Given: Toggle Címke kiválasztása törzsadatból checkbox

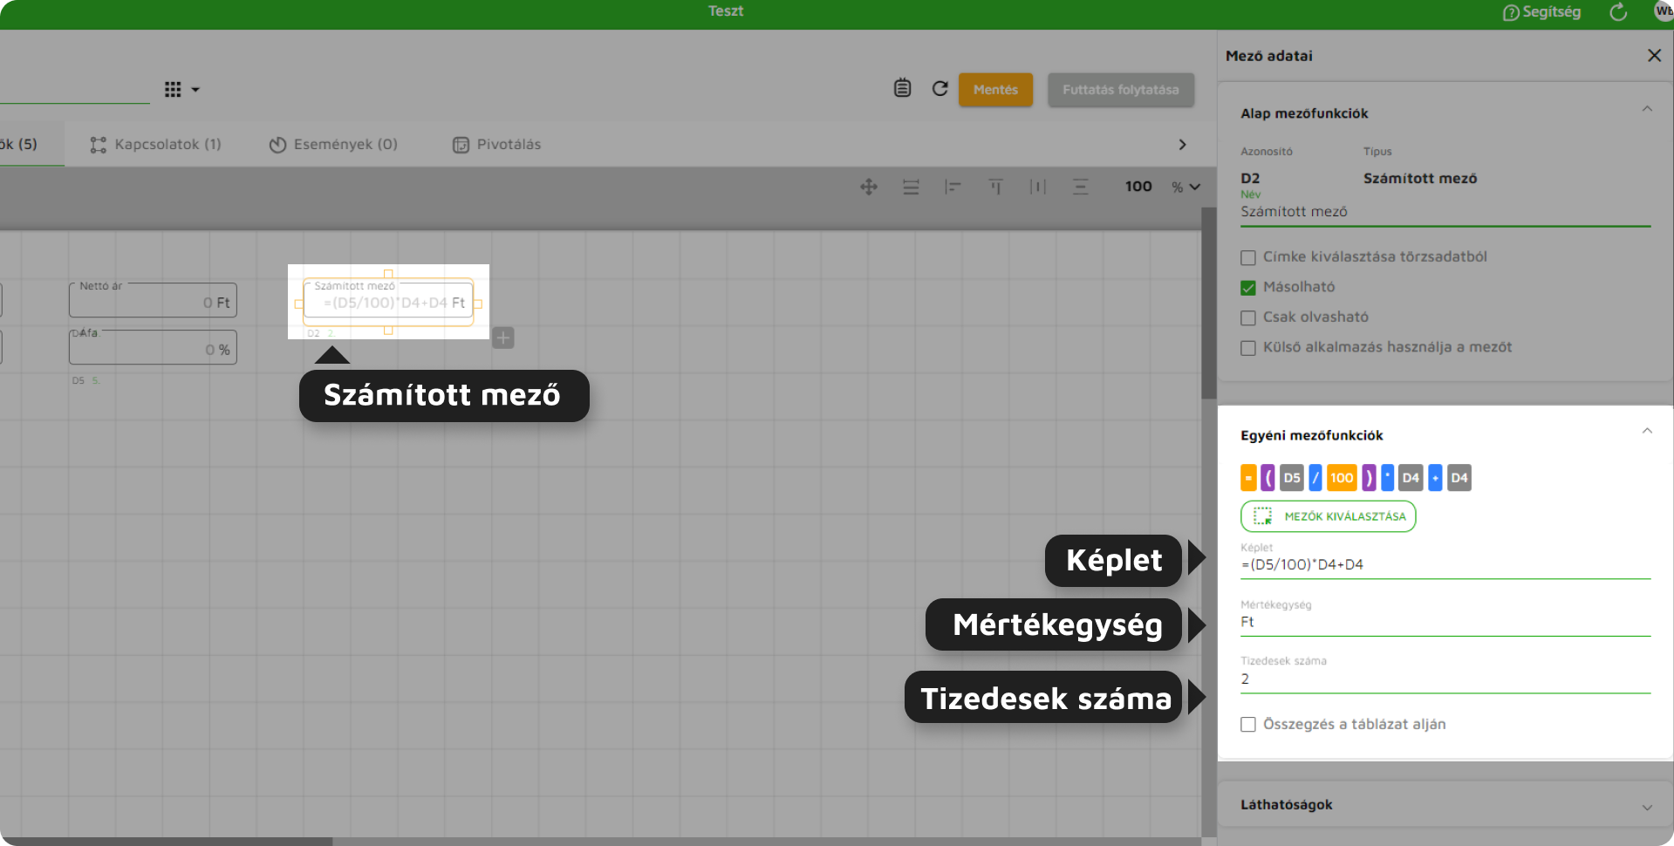Looking at the screenshot, I should [1248, 257].
